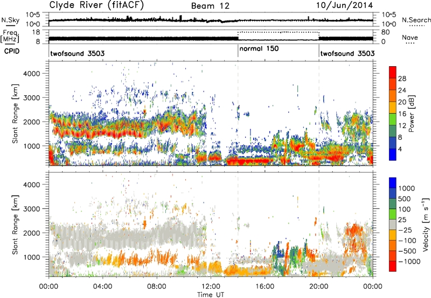Click 'twofsound 3503' CPID label starting at 20:00
431x298 pixels.
(x=347, y=53)
